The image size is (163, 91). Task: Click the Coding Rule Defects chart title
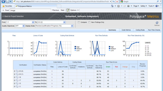point(67,36)
